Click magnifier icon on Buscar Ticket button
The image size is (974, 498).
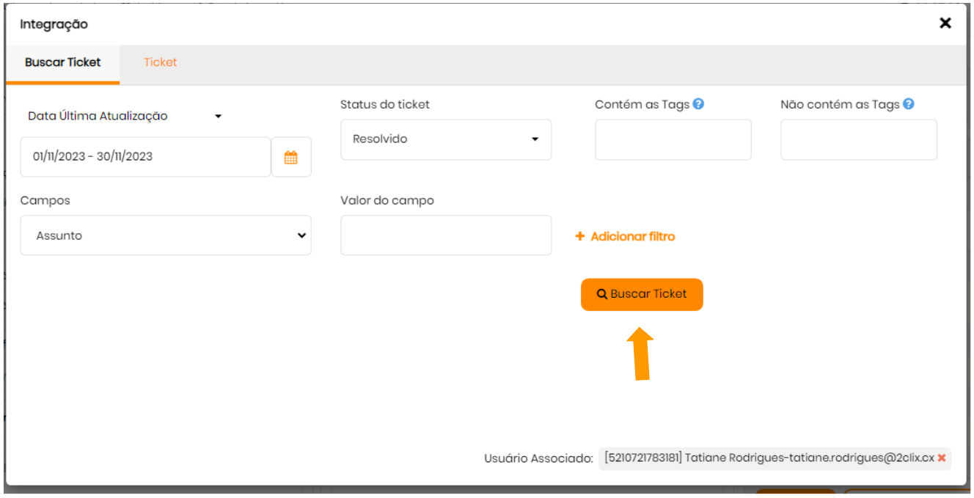tap(601, 294)
